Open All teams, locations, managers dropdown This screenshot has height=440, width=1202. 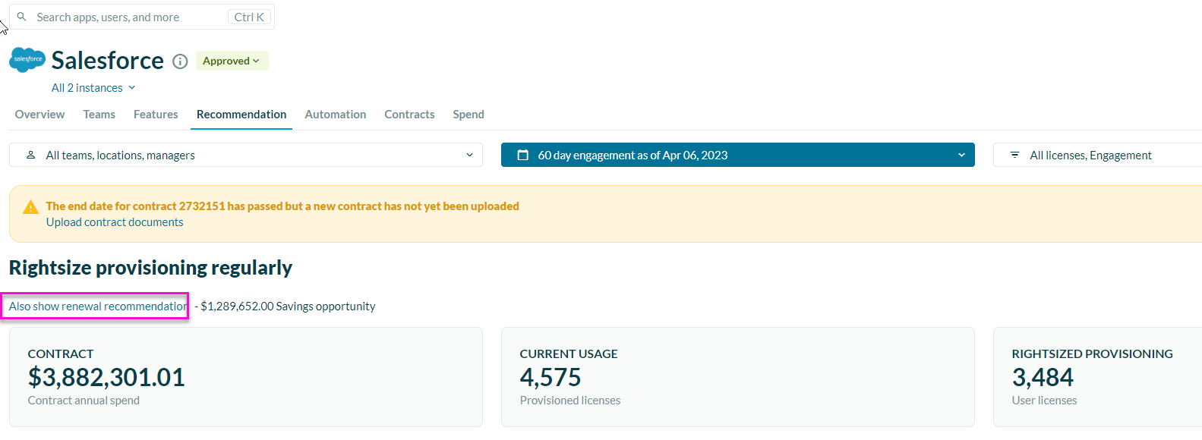point(246,155)
